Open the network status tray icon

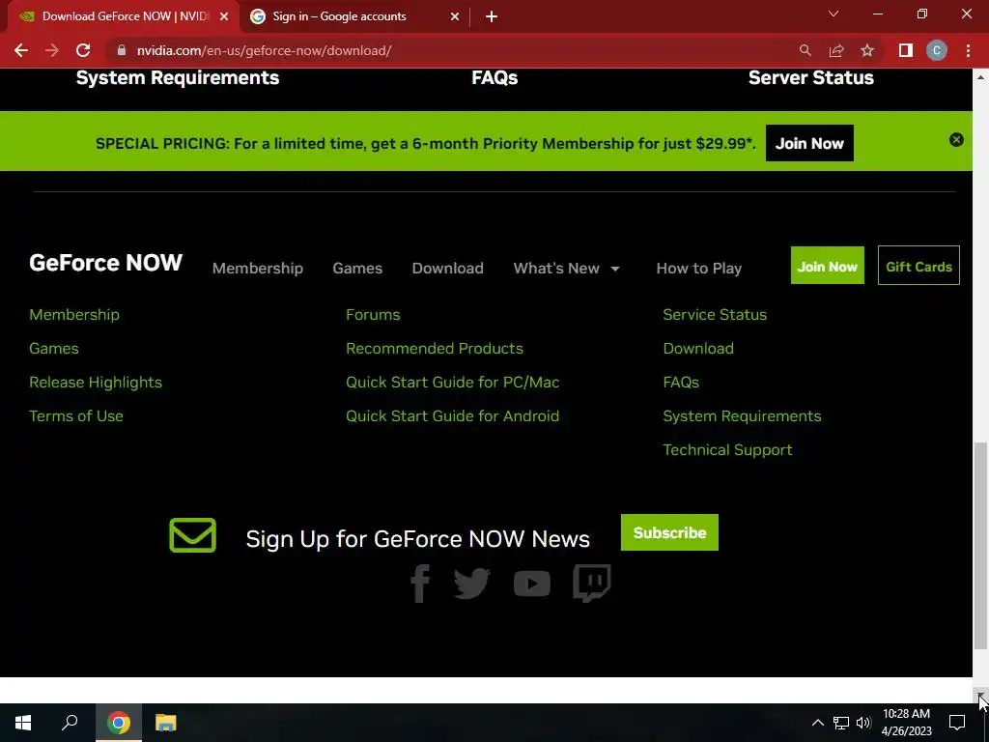point(841,723)
